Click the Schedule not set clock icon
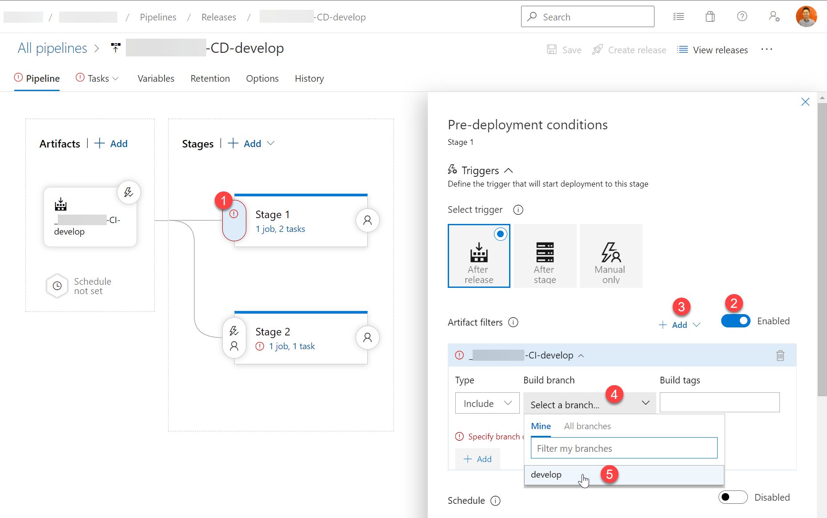827x518 pixels. (57, 286)
